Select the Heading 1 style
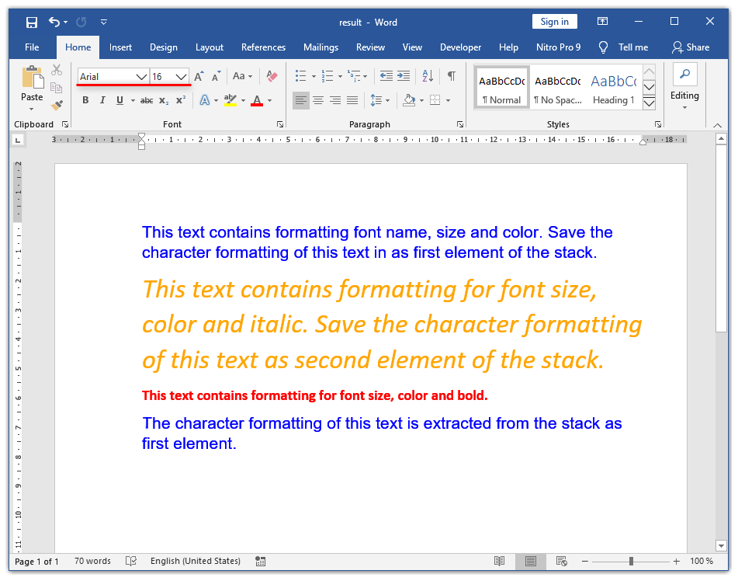Viewport: 738px width, 581px height. click(x=614, y=87)
